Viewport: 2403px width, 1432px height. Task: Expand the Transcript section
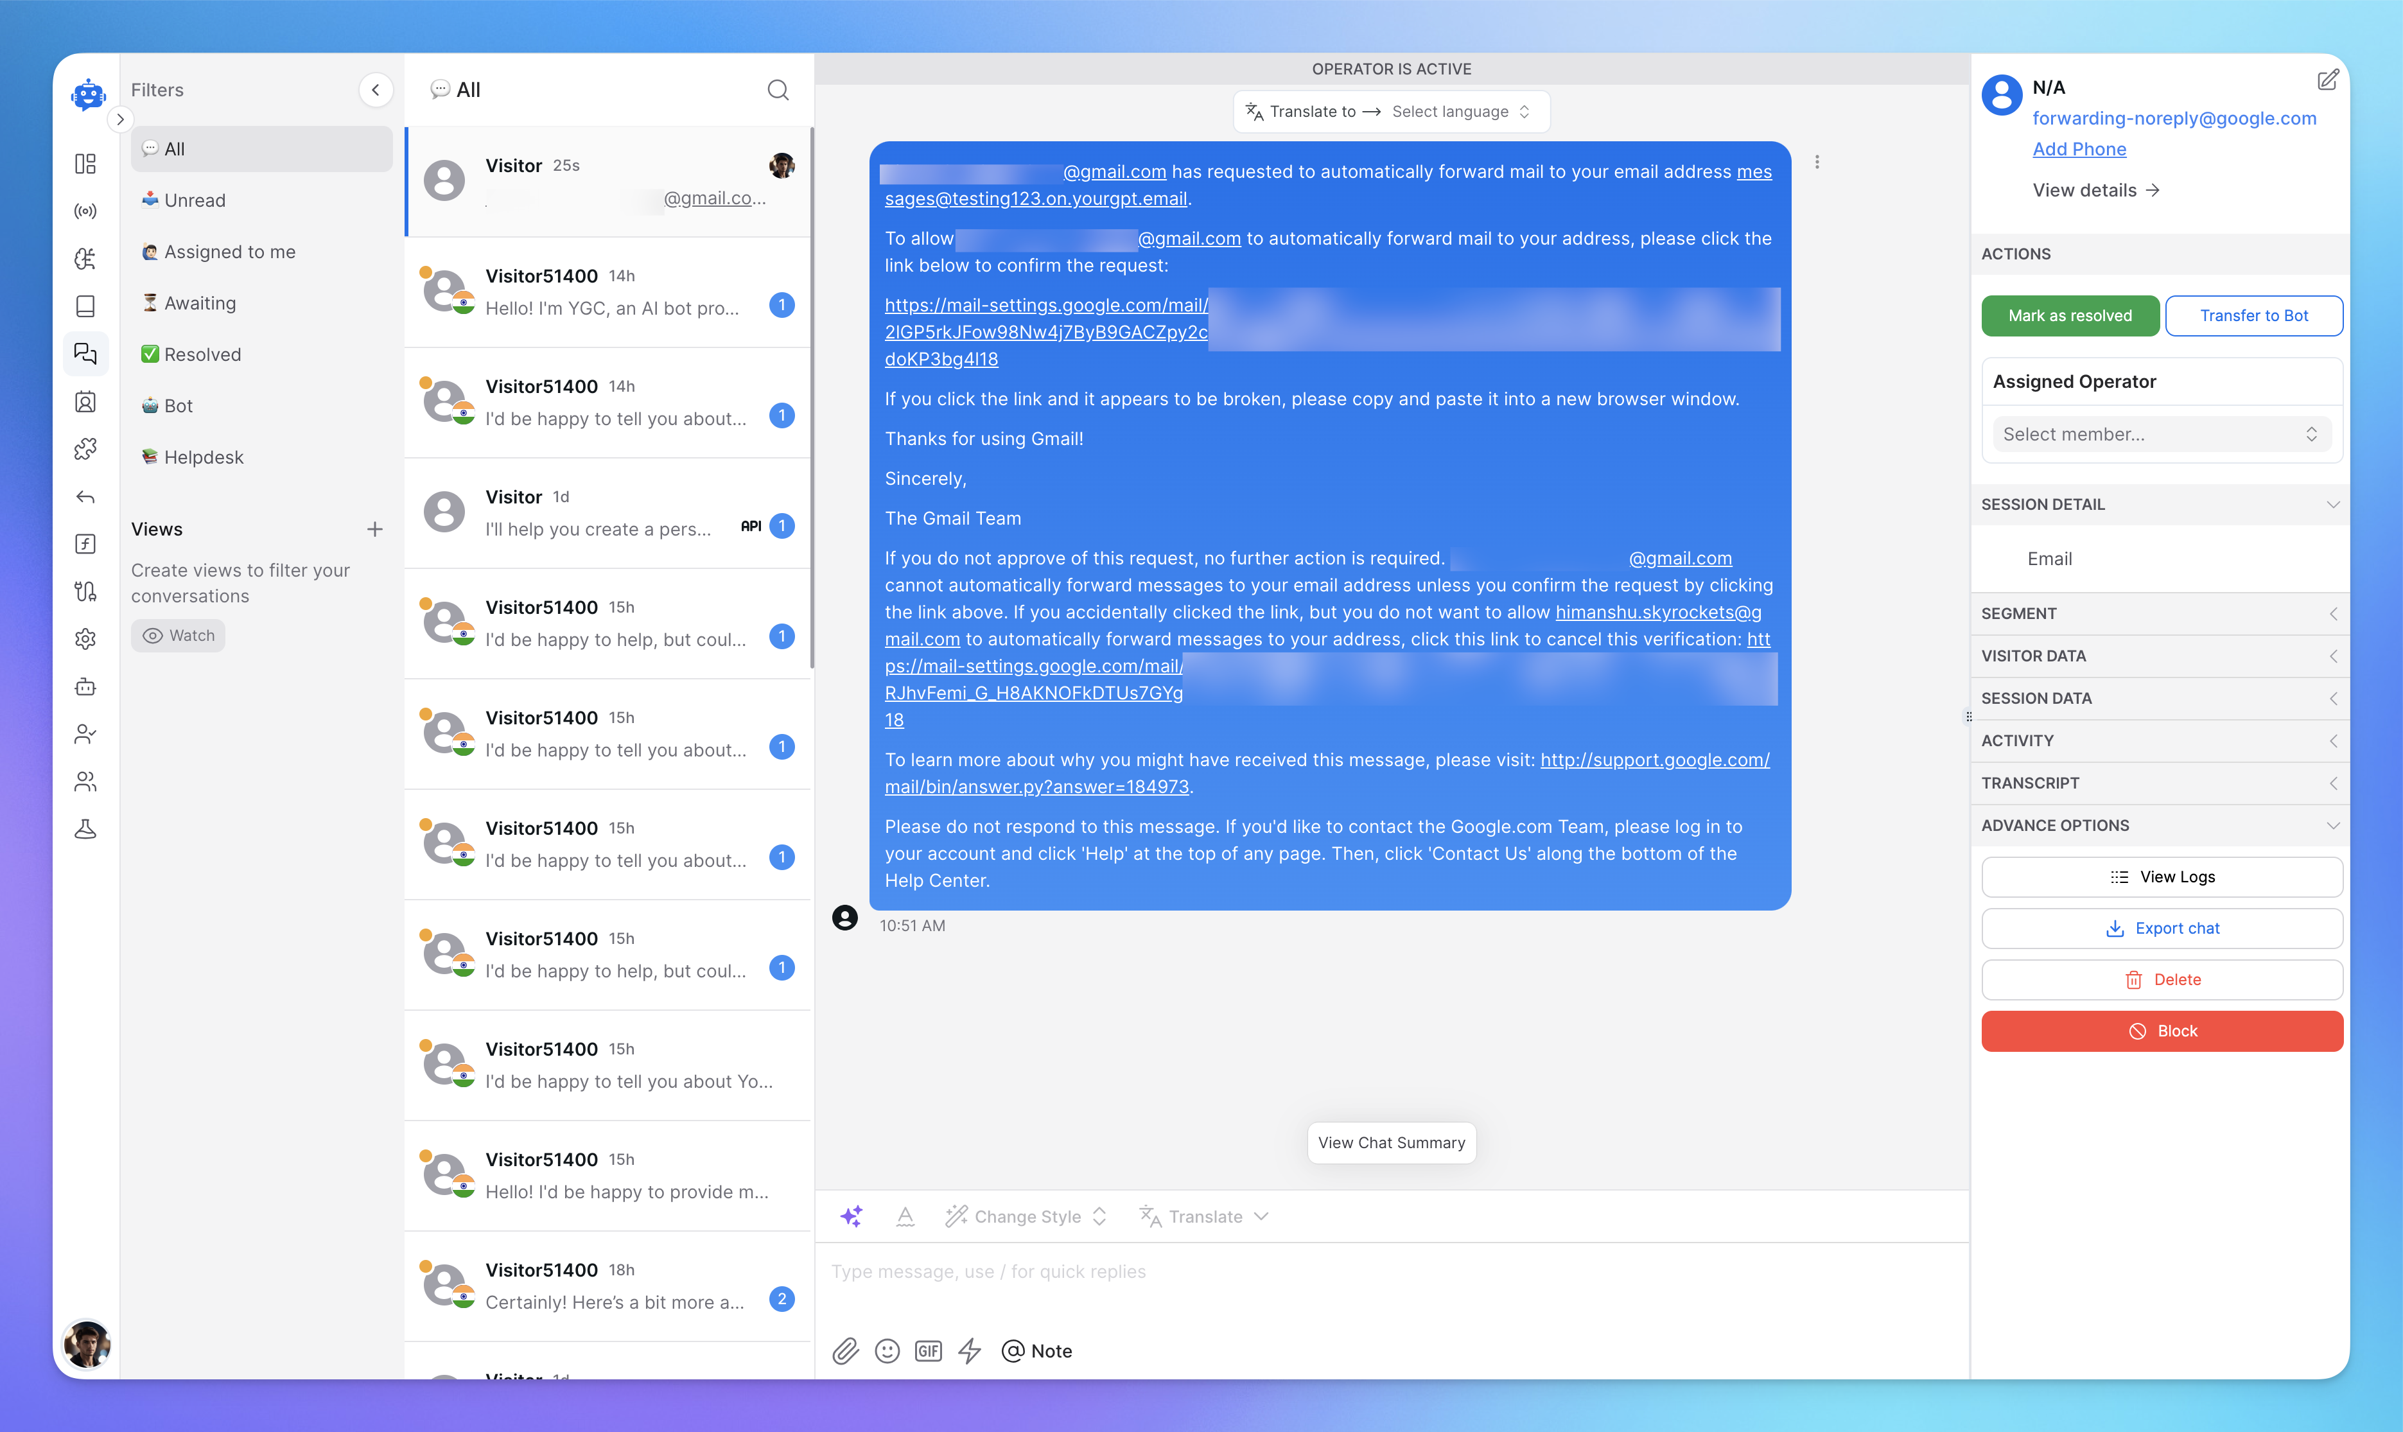2160,783
